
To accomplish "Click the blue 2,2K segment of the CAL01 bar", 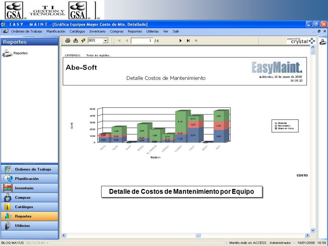I will [x=193, y=135].
